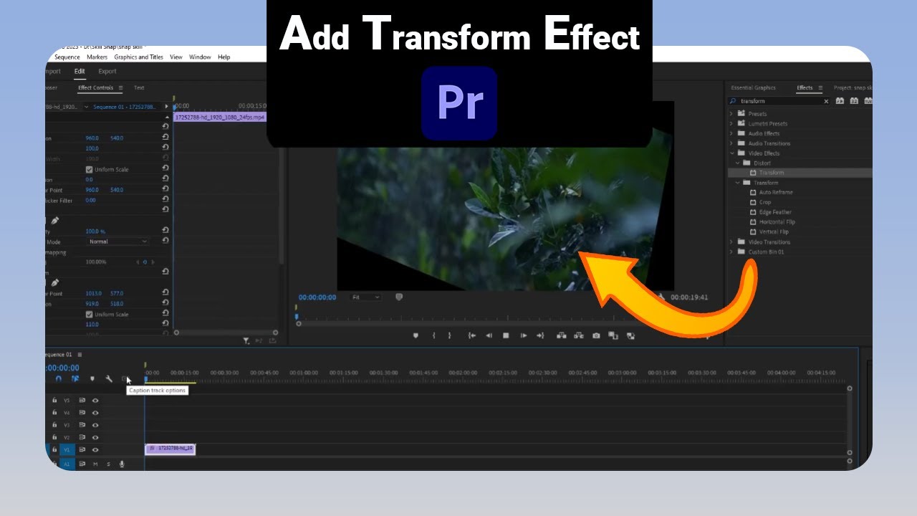The image size is (917, 516).
Task: Step back one frame
Action: 489,335
